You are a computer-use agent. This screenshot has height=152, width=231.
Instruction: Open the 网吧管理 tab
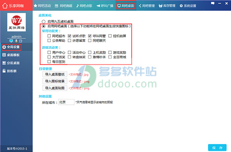tap(147, 6)
